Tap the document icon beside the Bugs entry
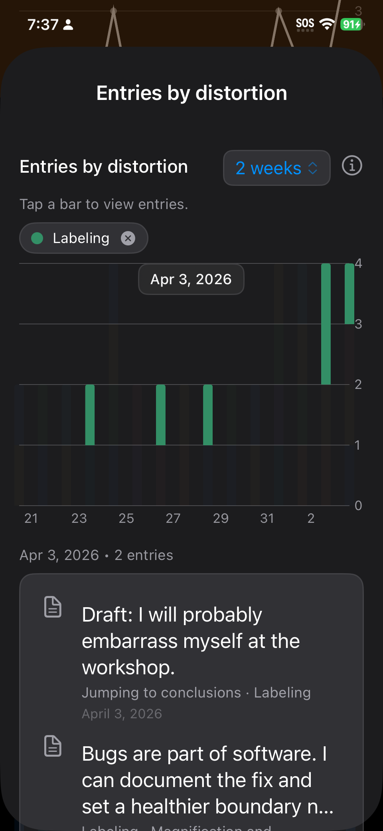 [x=53, y=746]
